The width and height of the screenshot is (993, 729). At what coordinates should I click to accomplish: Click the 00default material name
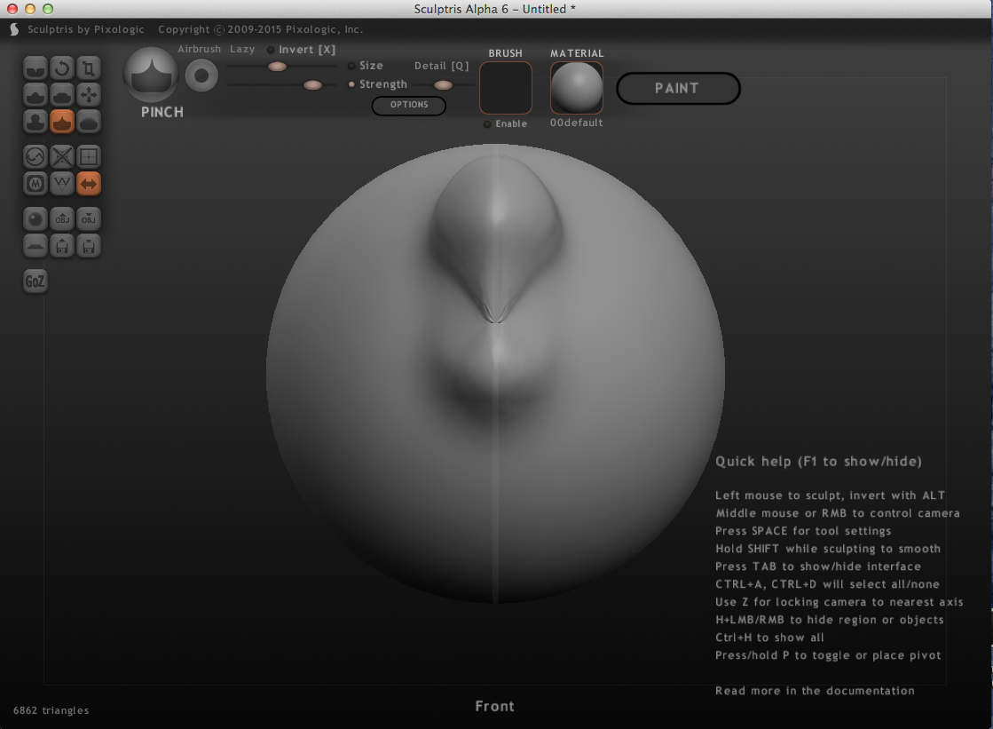point(576,123)
